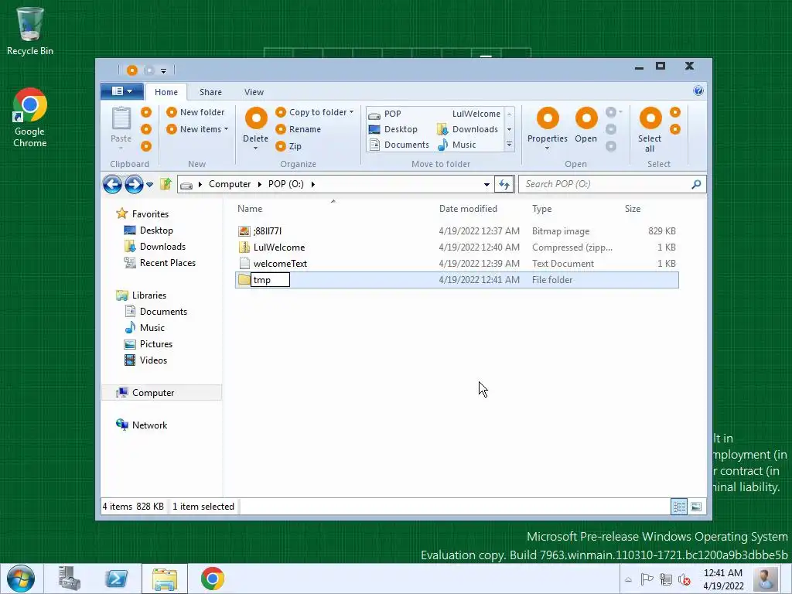This screenshot has width=792, height=594.
Task: Sort by the Date modified column
Action: 468,209
